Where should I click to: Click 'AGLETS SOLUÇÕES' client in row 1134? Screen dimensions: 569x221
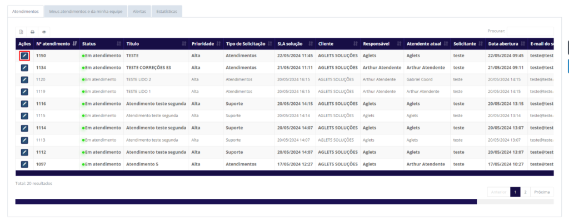point(338,68)
